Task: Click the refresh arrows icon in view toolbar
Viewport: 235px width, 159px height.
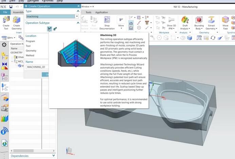Action: click(213, 38)
